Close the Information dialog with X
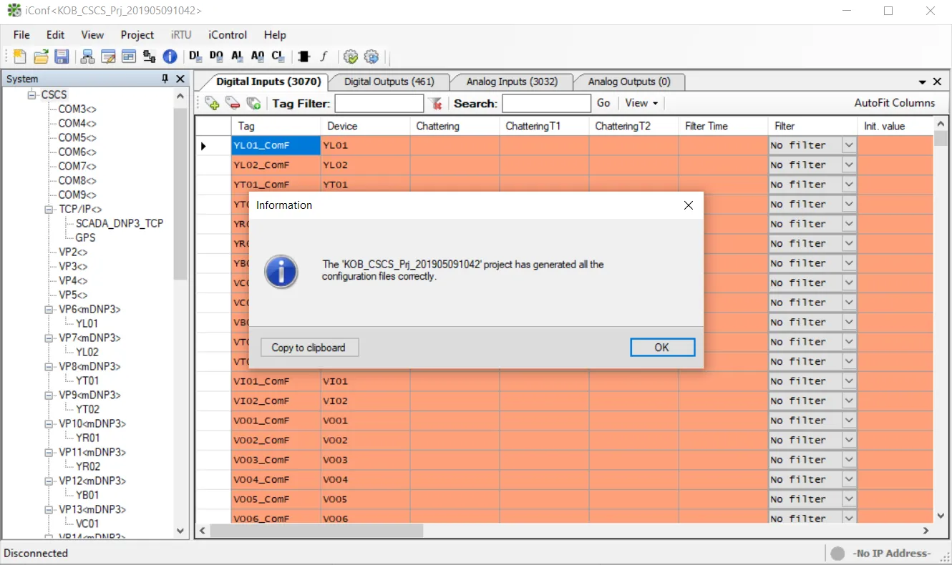Viewport: 952px width, 565px height. tap(689, 205)
